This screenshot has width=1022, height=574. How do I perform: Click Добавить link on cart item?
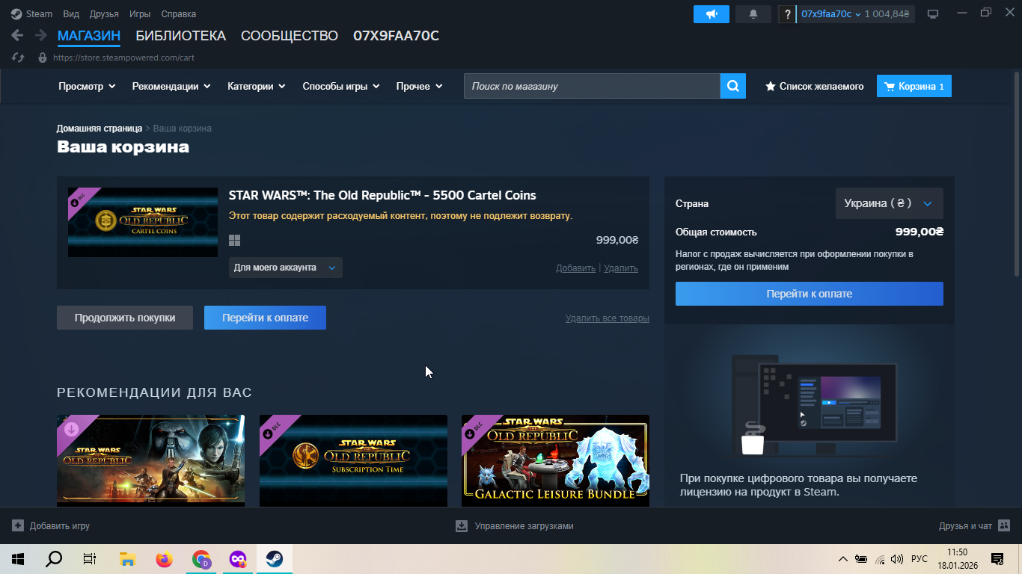click(x=575, y=268)
